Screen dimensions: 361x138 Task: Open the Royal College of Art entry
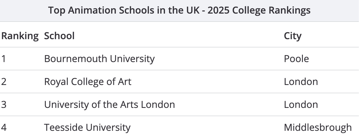[x=88, y=82]
